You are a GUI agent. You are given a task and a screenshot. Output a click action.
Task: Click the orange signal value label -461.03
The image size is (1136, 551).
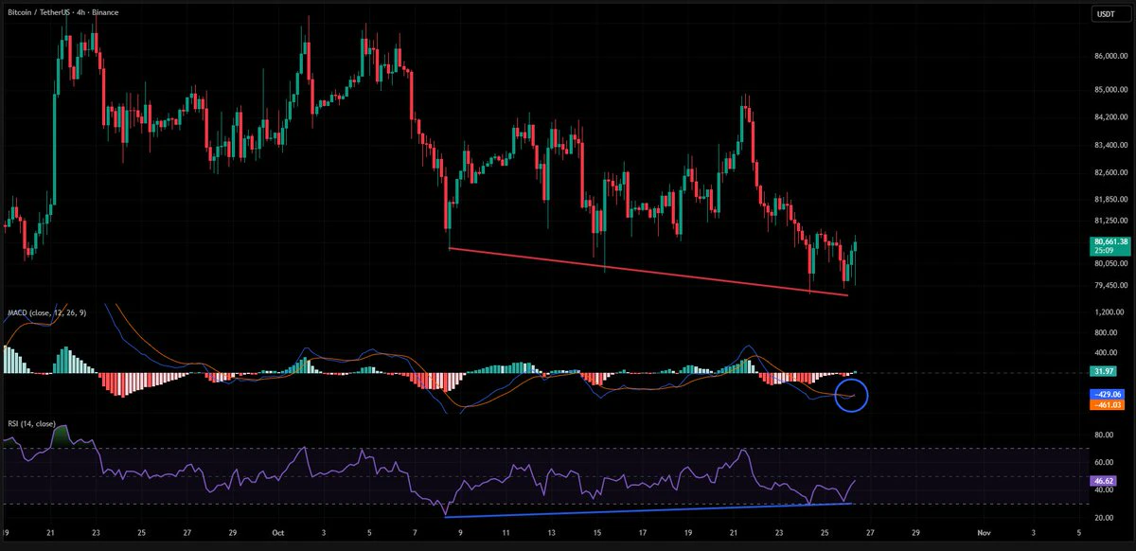click(x=1108, y=404)
